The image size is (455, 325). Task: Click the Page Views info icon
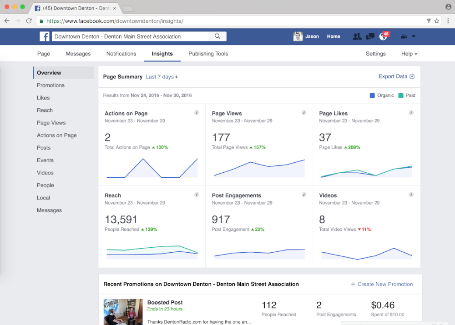(304, 112)
